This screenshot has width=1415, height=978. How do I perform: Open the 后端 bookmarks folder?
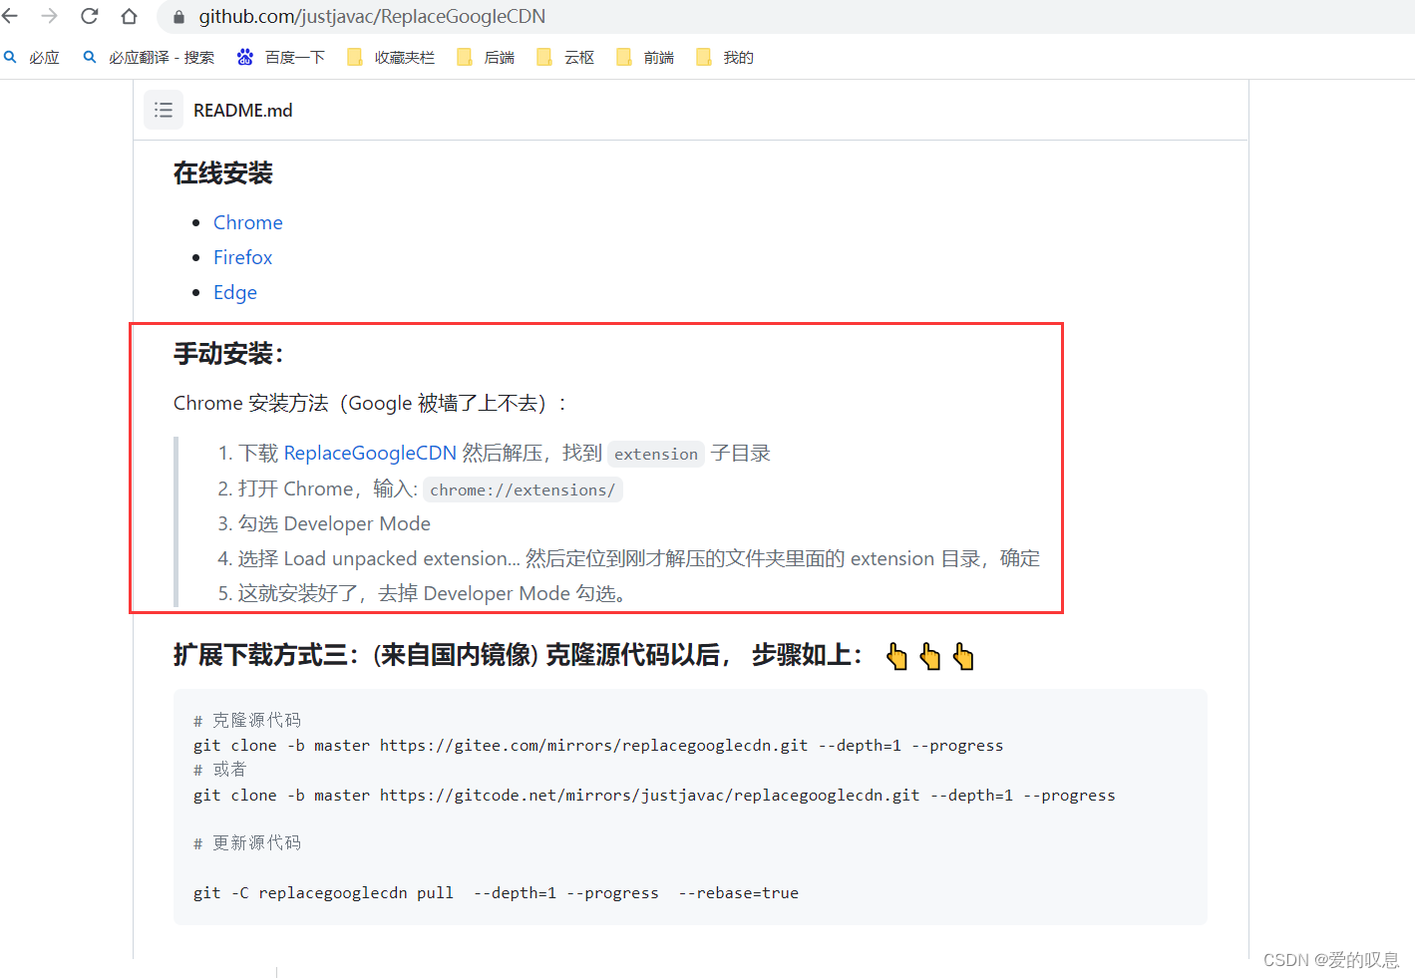pos(486,57)
